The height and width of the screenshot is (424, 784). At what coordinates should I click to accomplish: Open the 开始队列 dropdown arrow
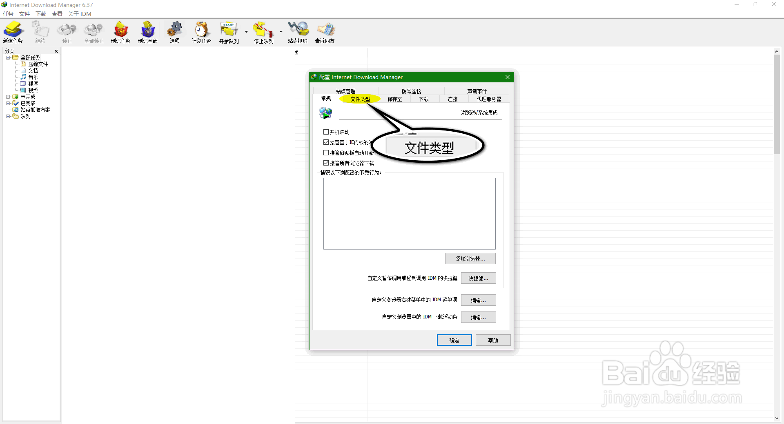coord(246,32)
